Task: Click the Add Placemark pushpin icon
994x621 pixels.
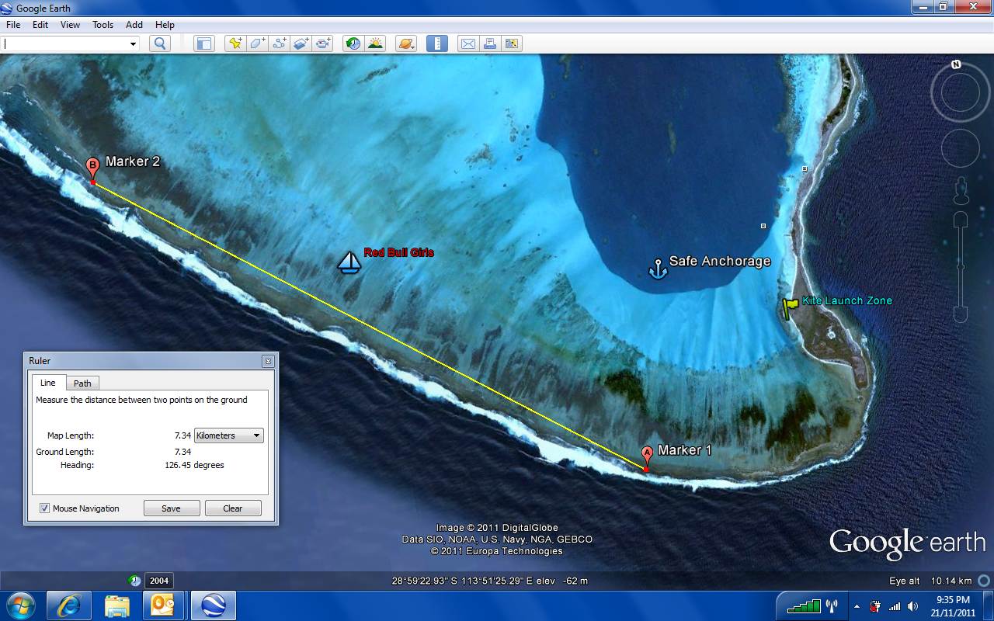Action: [x=235, y=43]
